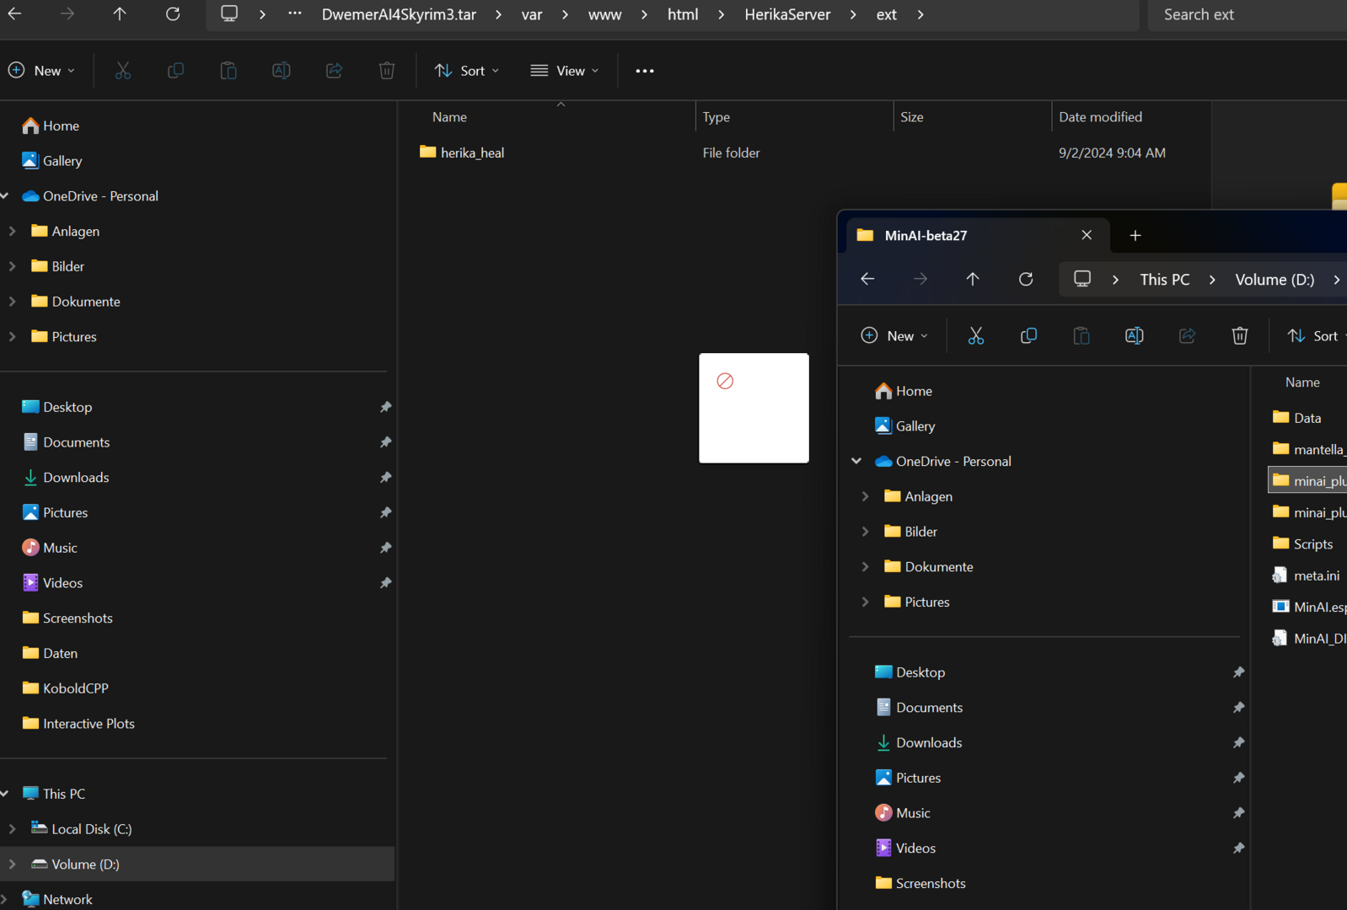Image resolution: width=1347 pixels, height=910 pixels.
Task: Click Delete trash icon in back window toolbar
Action: point(387,71)
